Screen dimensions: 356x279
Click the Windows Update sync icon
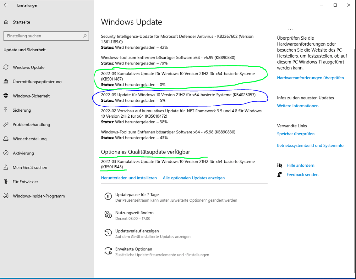(6, 67)
